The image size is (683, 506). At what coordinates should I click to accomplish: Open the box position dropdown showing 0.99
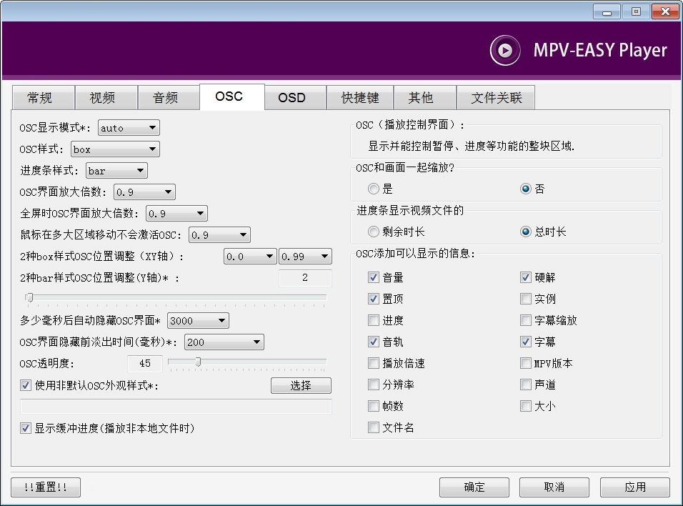[305, 257]
